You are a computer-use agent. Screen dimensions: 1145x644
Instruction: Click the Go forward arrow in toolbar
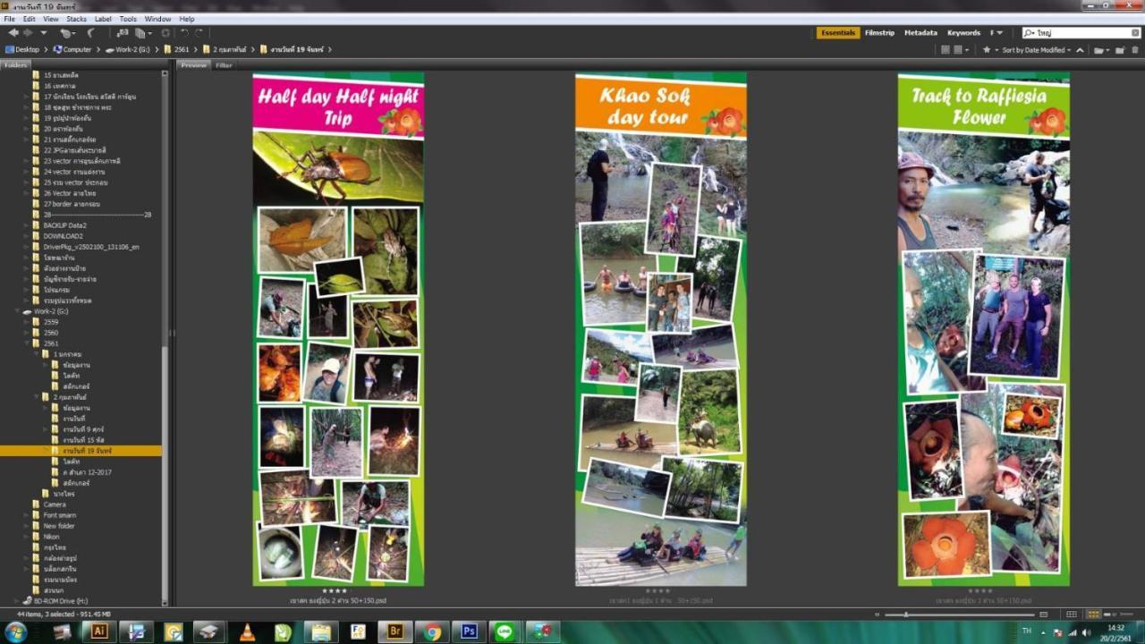[28, 33]
